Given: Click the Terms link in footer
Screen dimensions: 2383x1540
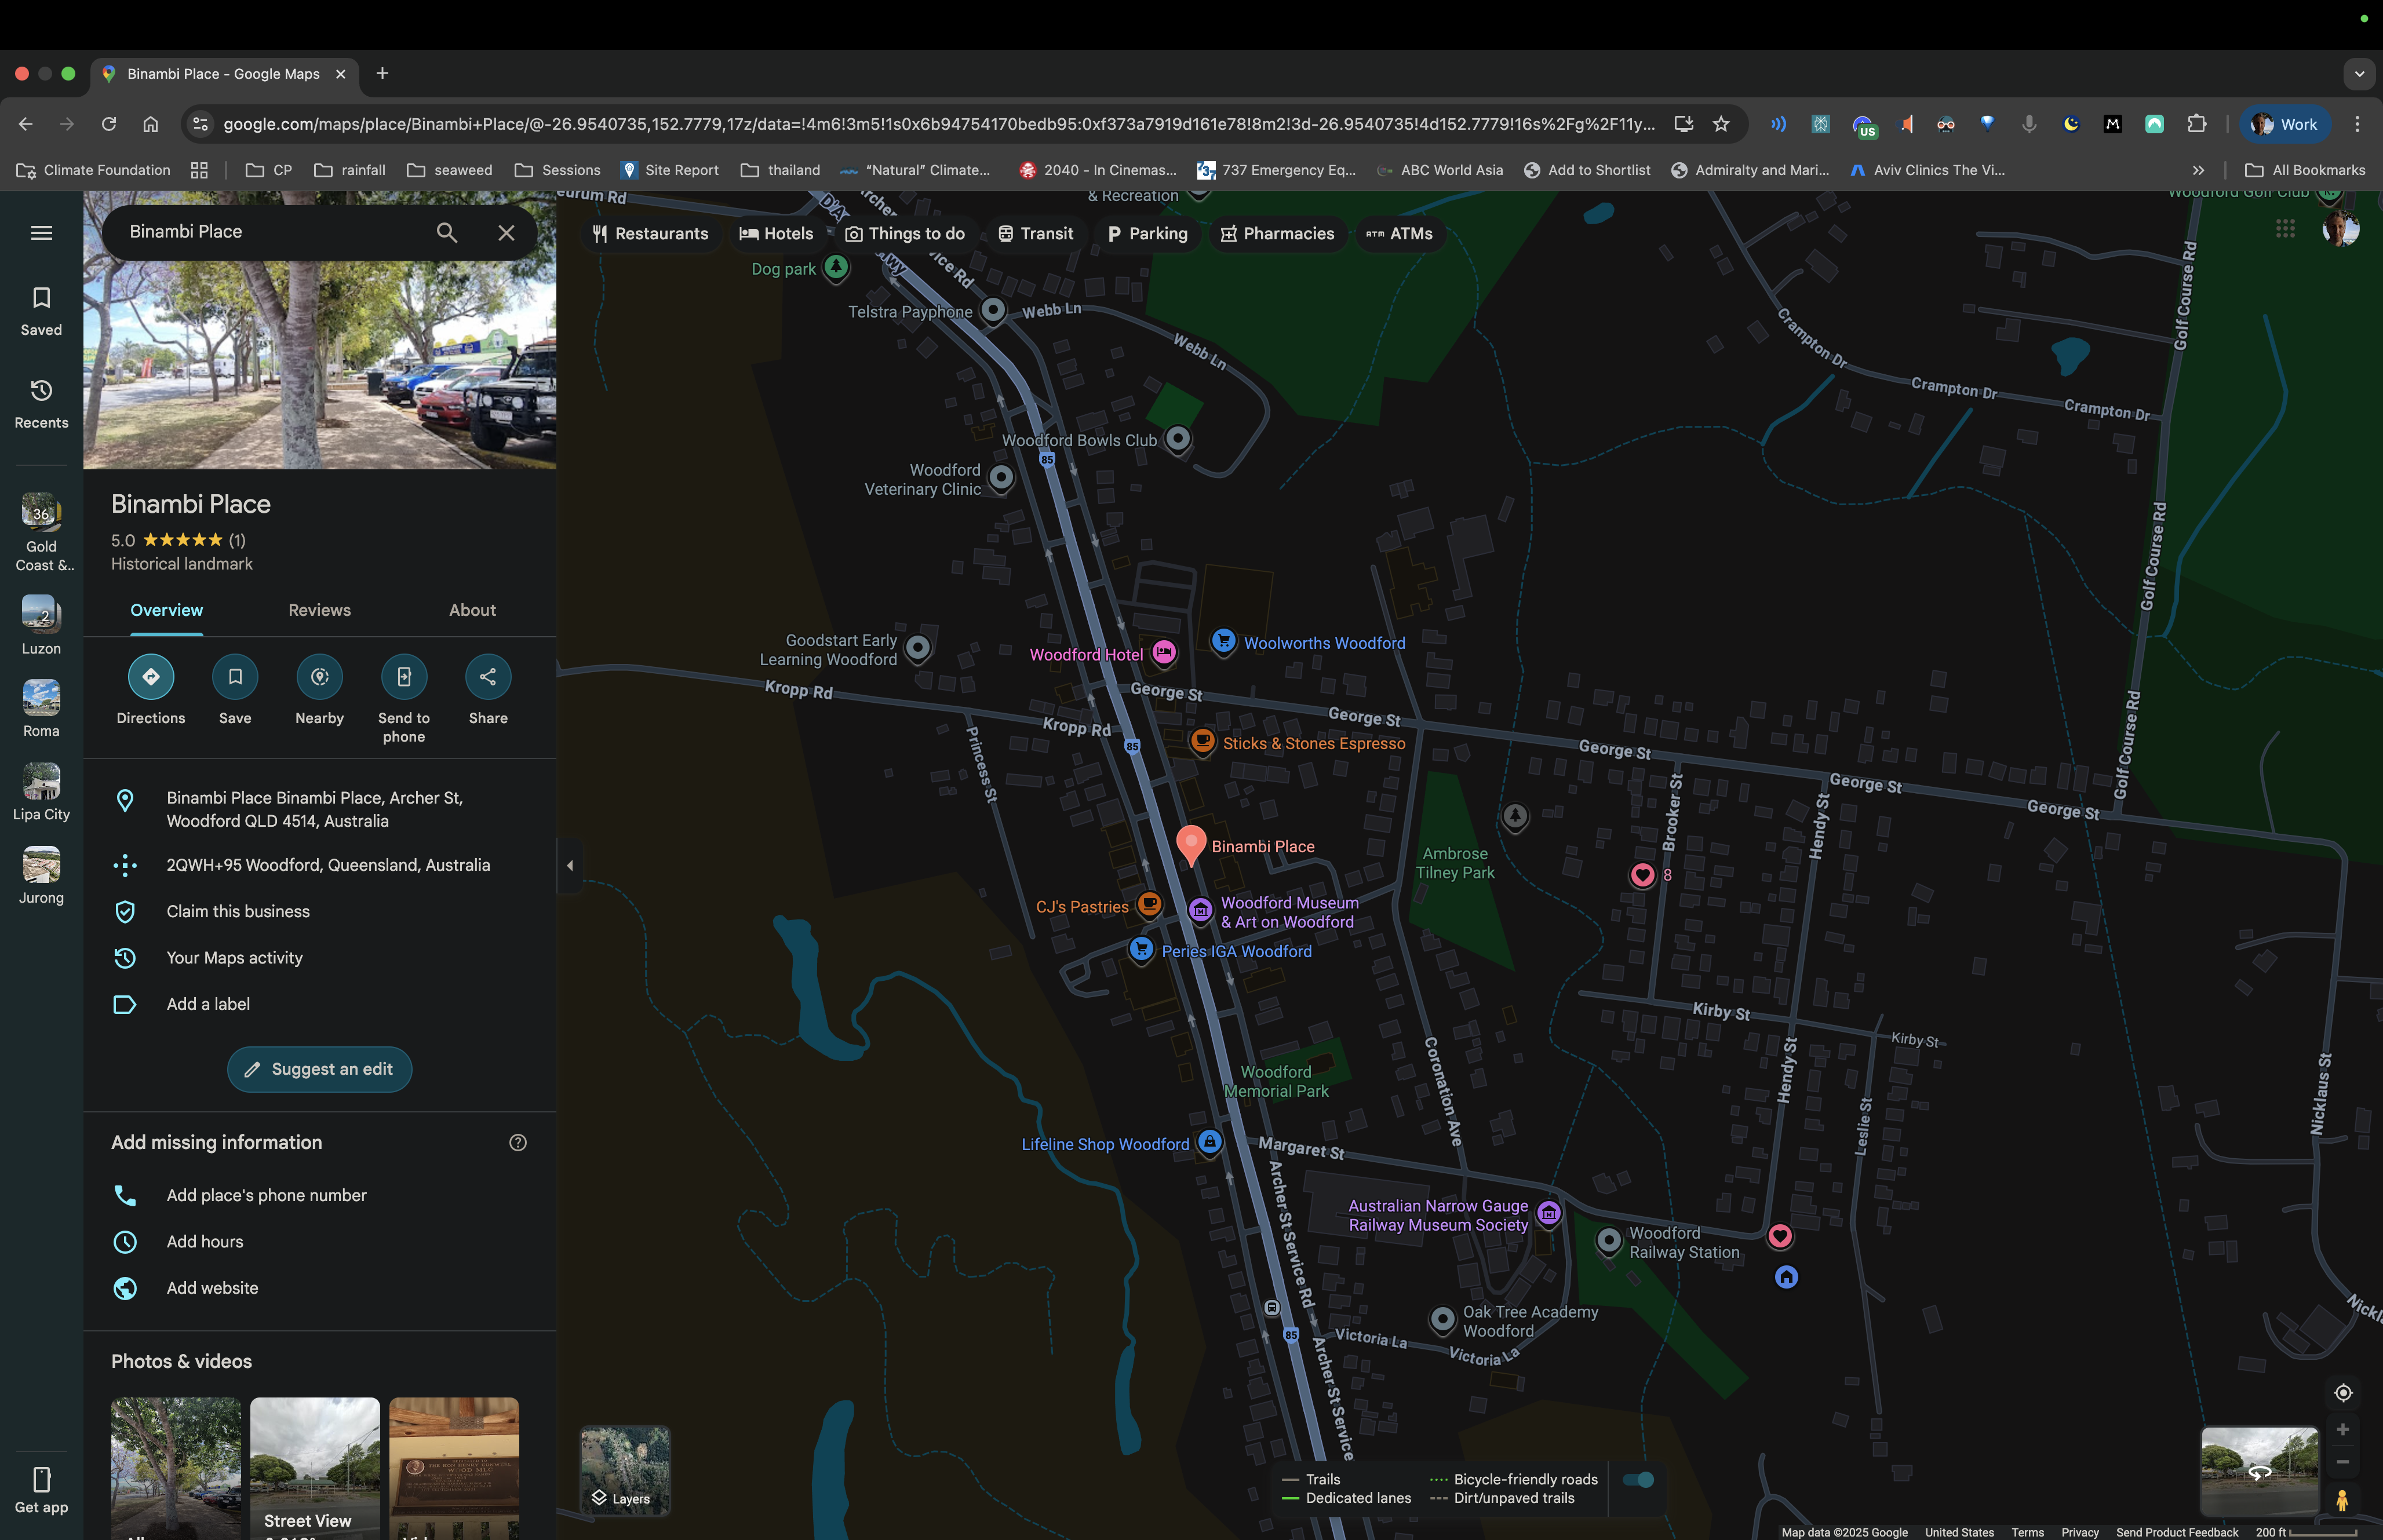Looking at the screenshot, I should tap(2027, 1532).
